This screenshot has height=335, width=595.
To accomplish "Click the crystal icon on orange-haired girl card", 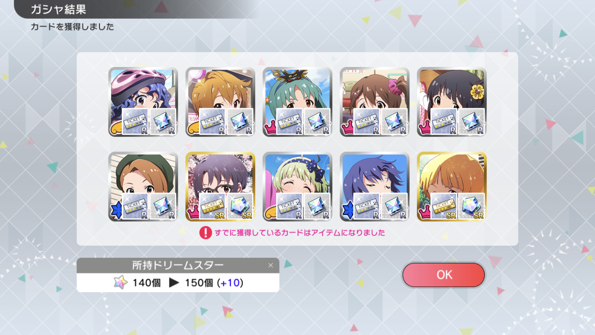I will click(x=240, y=121).
